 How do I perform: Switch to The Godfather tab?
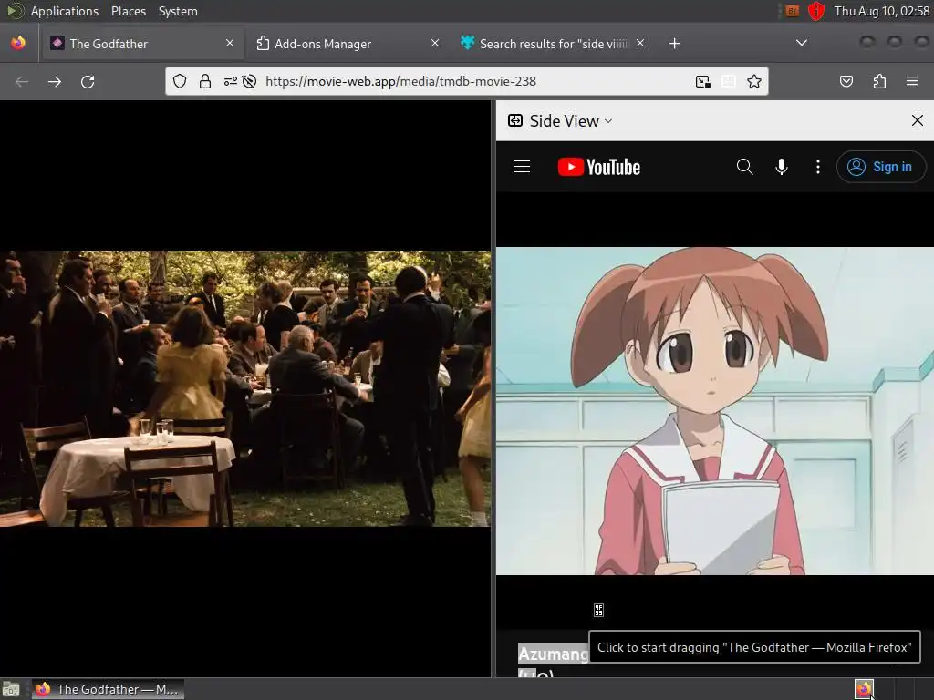point(141,44)
